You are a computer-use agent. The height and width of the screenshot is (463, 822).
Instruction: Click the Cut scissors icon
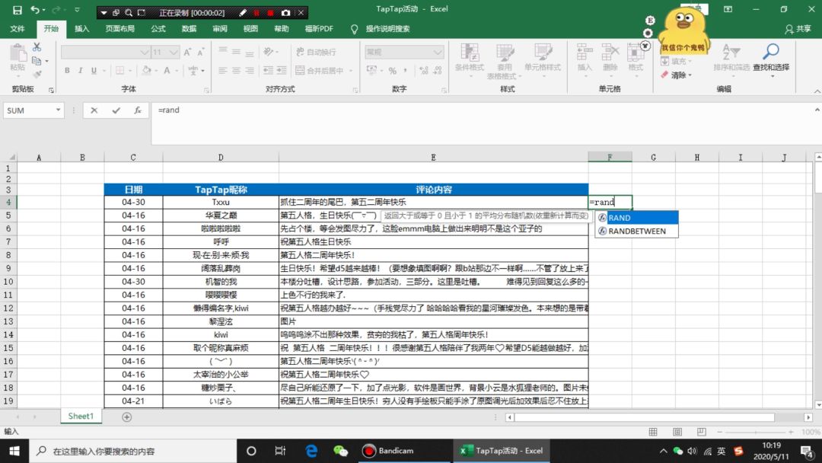[x=37, y=48]
